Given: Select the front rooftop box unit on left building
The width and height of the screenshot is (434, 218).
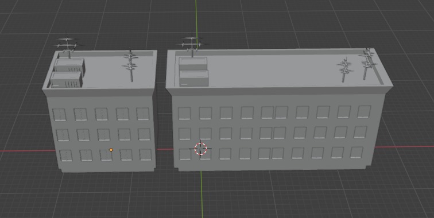Looking at the screenshot, I should coord(67,80).
